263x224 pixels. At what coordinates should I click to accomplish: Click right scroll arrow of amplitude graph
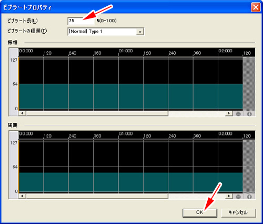[229, 113]
